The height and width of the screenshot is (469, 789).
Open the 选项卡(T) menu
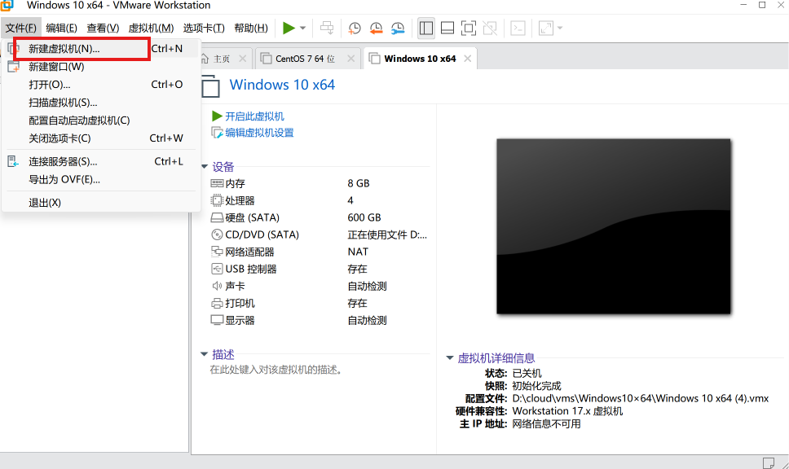click(204, 28)
